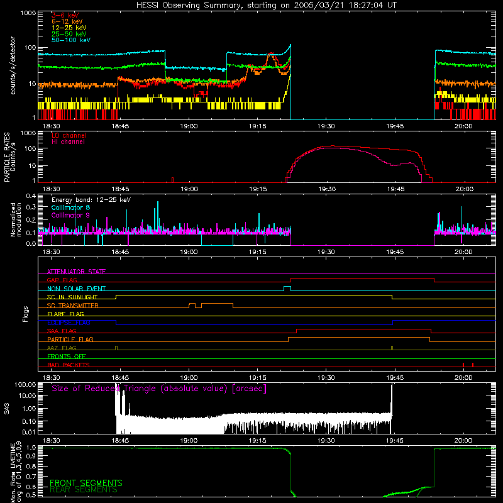Select the 'ECLIPSE FLAG' label

69,323
